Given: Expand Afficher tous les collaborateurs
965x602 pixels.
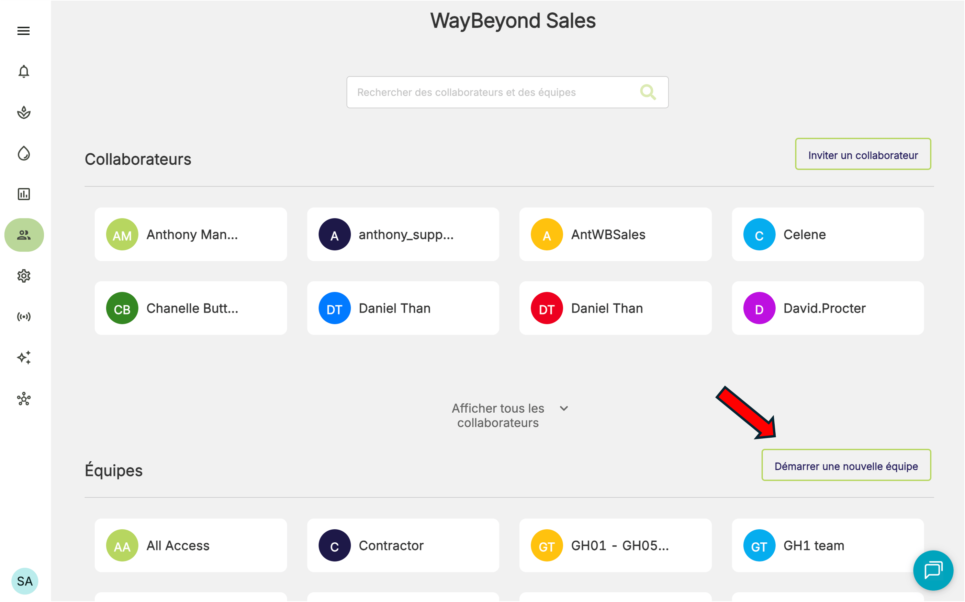Looking at the screenshot, I should point(509,415).
